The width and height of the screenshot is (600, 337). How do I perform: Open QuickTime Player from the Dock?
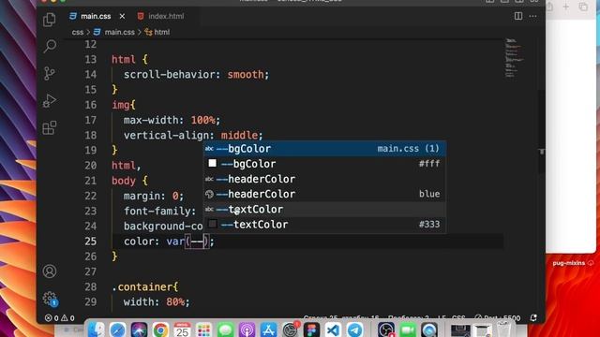tap(429, 330)
